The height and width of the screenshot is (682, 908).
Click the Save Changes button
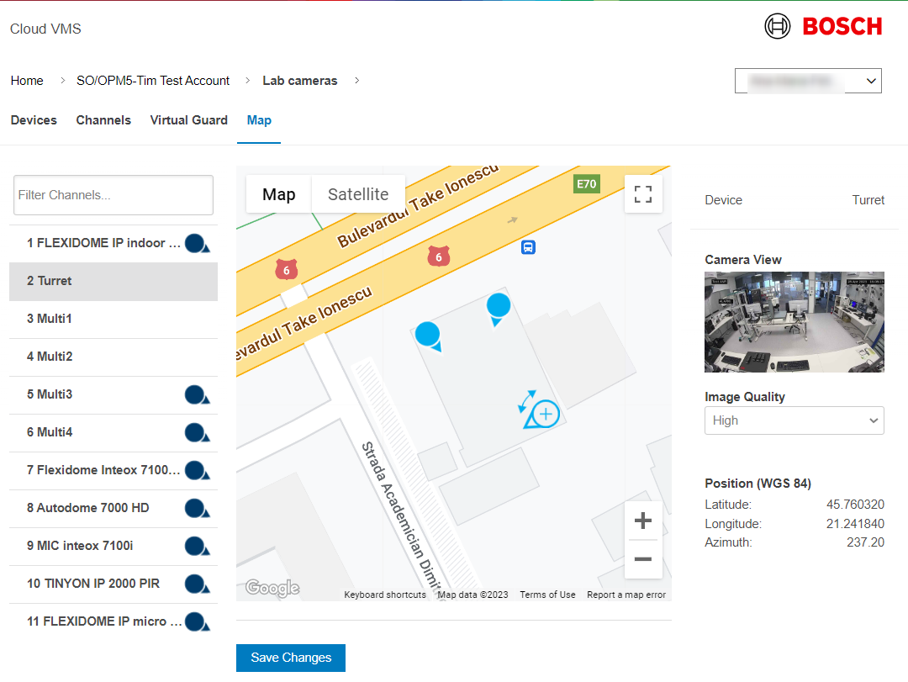pyautogui.click(x=291, y=658)
